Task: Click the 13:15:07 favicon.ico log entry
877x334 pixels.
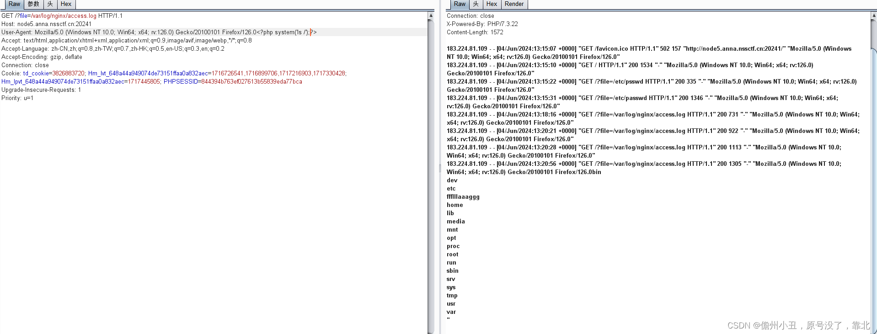Action: pyautogui.click(x=649, y=53)
